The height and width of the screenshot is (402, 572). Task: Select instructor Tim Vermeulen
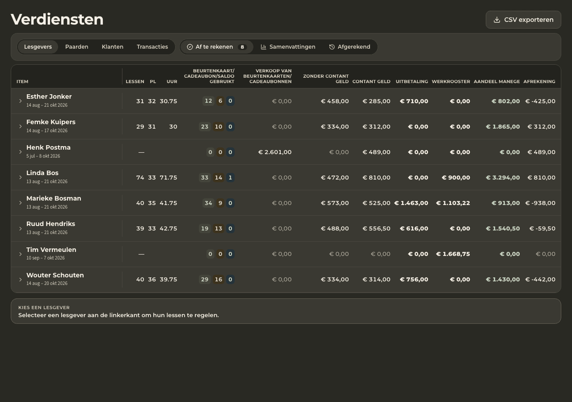coord(51,250)
